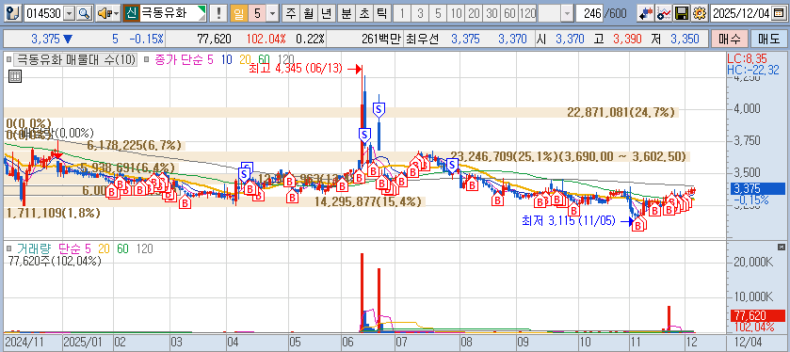Image resolution: width=790 pixels, height=352 pixels.
Task: Click the 최우선 best quote label
Action: pos(423,39)
